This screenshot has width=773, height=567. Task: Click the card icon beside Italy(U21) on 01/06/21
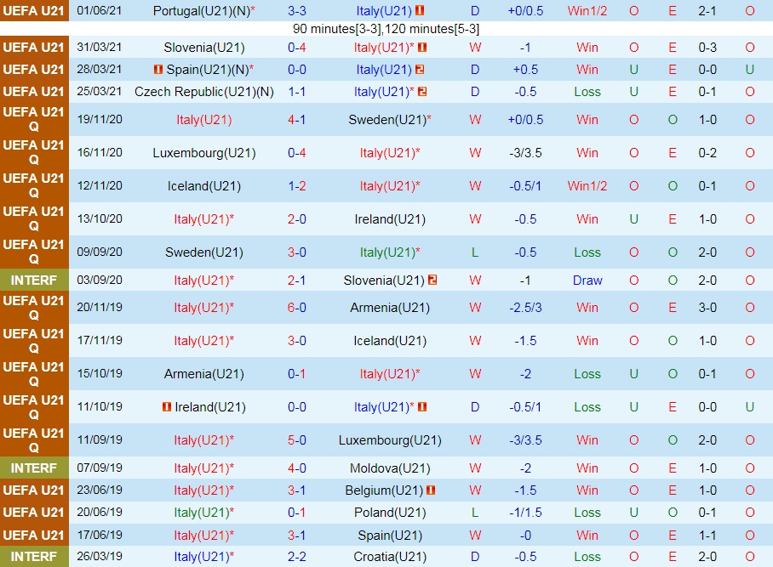(420, 10)
